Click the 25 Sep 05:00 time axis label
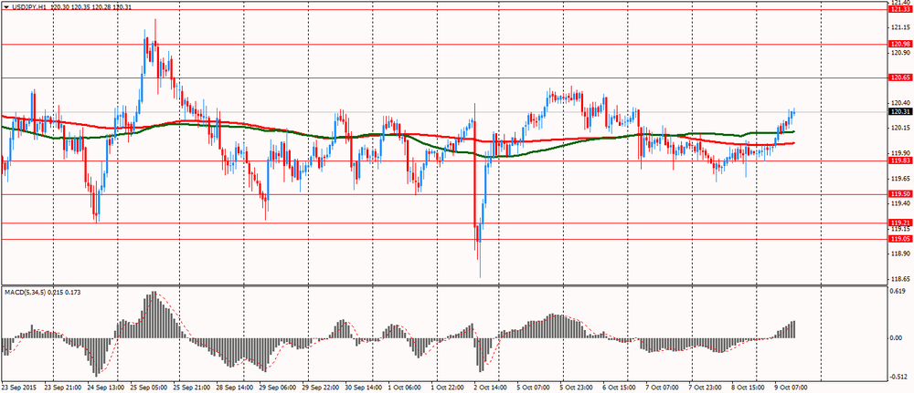914x393 pixels. tap(150, 387)
